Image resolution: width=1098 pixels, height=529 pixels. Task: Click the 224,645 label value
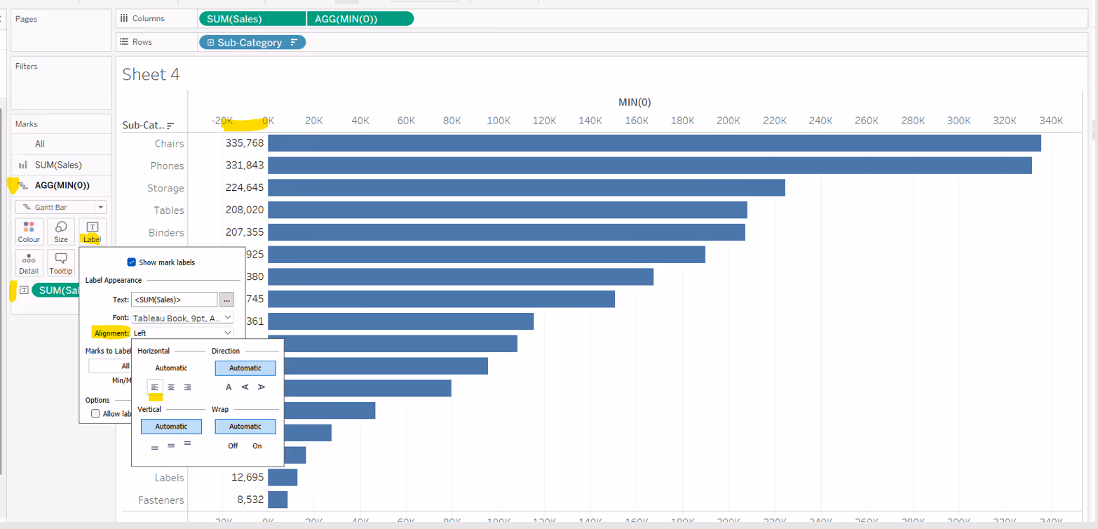pos(245,188)
